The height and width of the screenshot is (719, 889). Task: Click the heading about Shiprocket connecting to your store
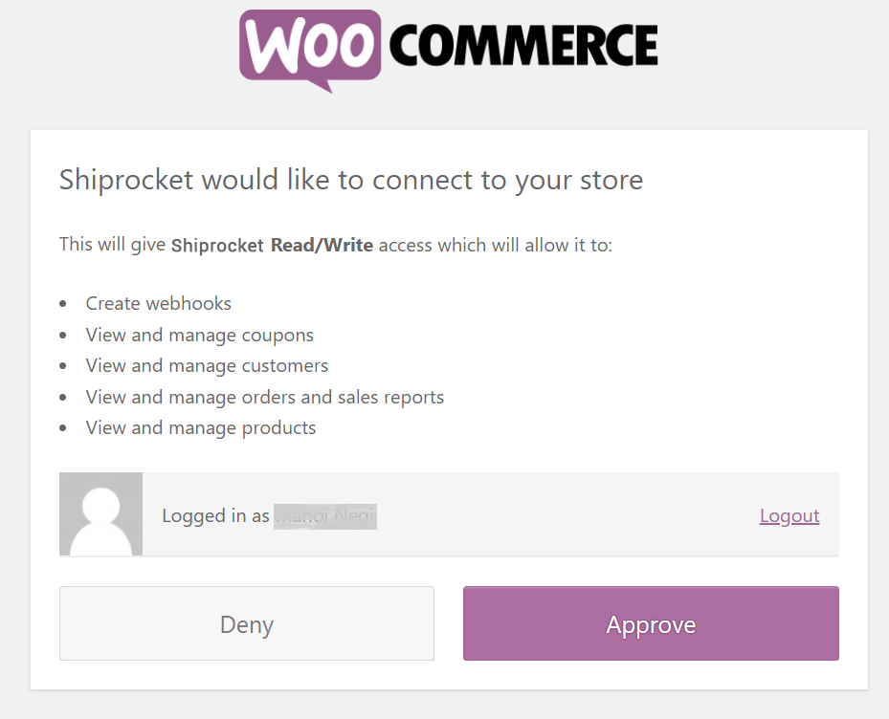point(351,180)
